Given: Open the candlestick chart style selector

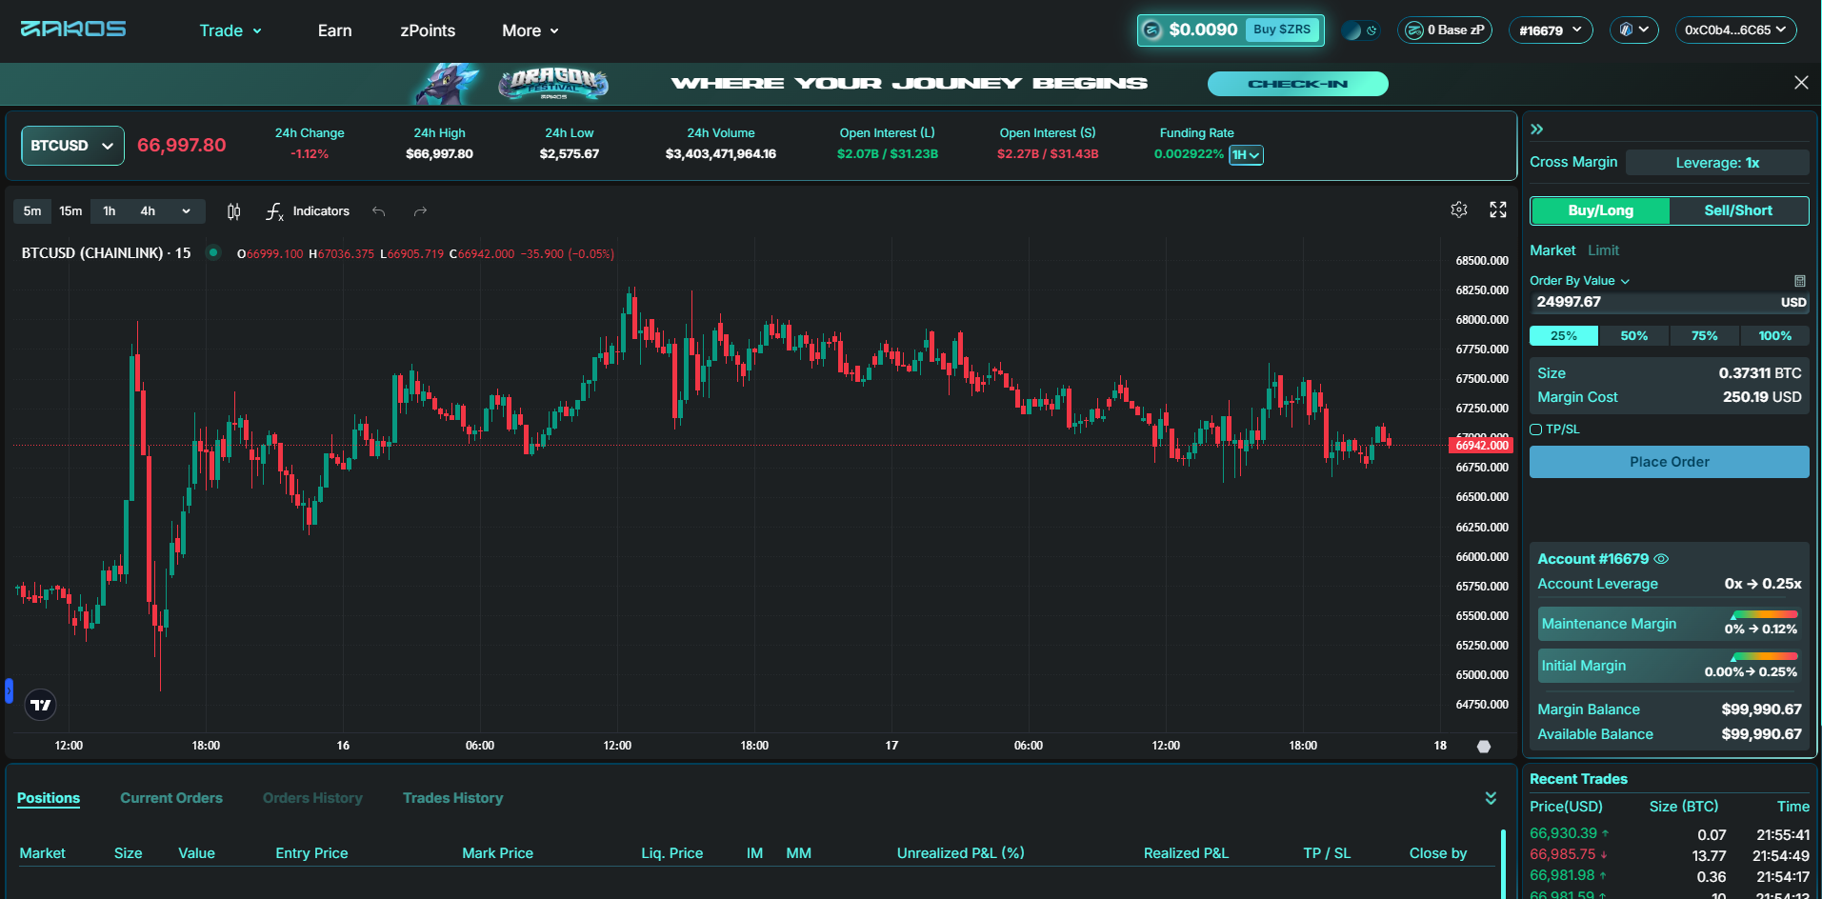Looking at the screenshot, I should 233,211.
